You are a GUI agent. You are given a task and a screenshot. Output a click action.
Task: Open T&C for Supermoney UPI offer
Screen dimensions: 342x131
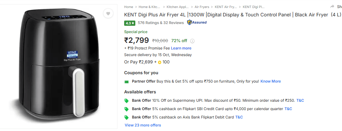pos(300,101)
